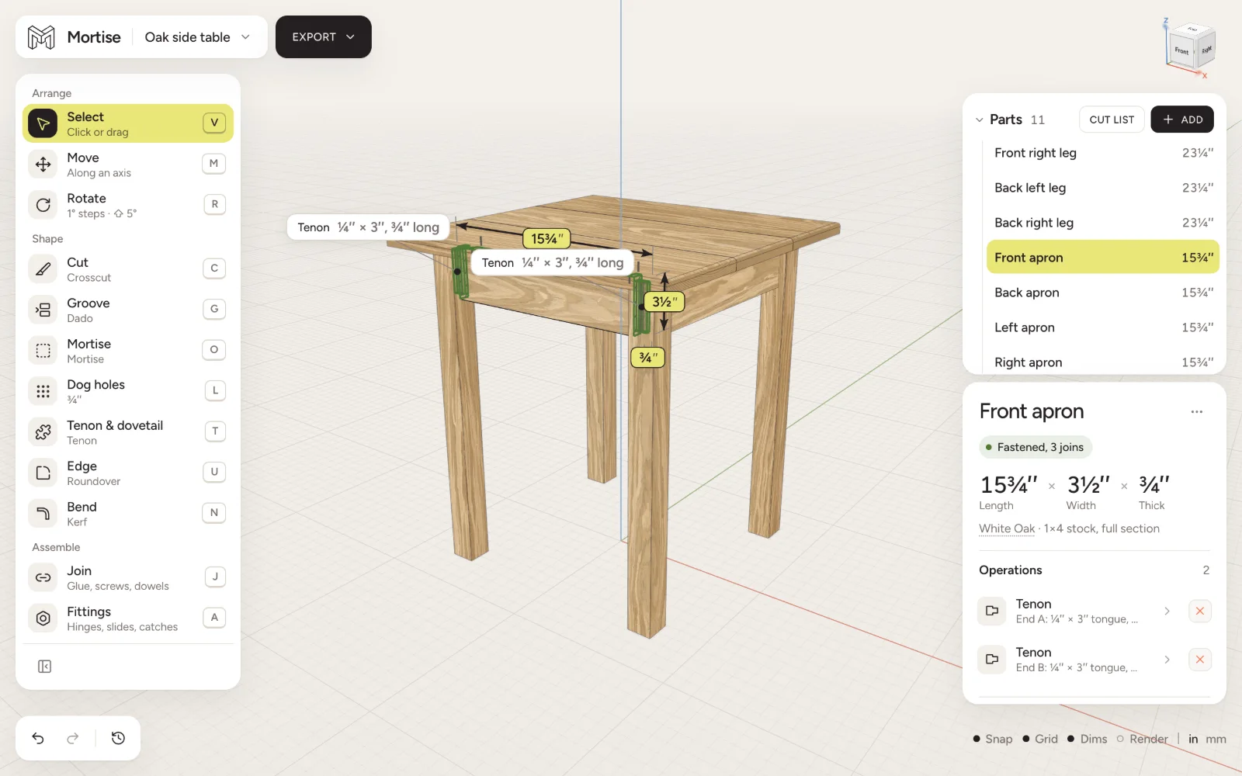Screen dimensions: 1242x776
Task: Collapse the tool sidebar panel
Action: pyautogui.click(x=45, y=667)
